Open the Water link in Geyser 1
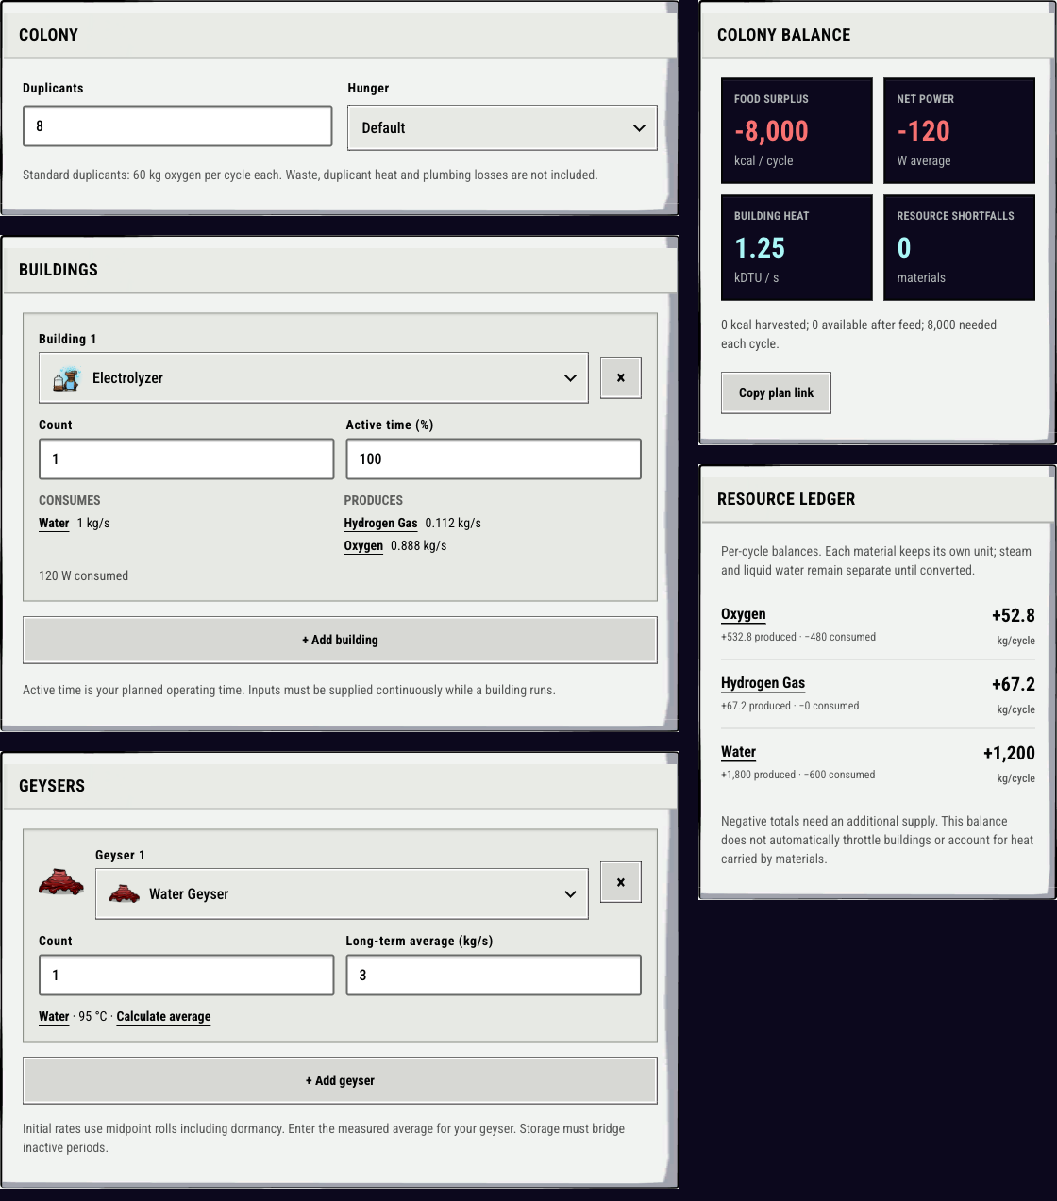This screenshot has height=1201, width=1057. pos(54,1017)
